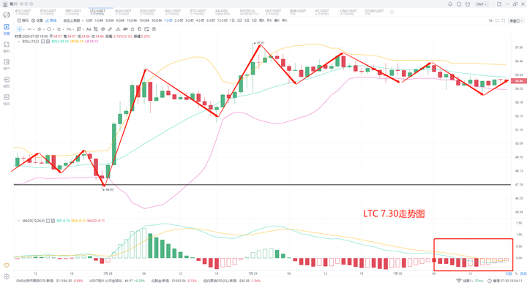527x285 pixels.
Task: Toggle the 画线 drawing toolbar
Action: click(x=51, y=20)
